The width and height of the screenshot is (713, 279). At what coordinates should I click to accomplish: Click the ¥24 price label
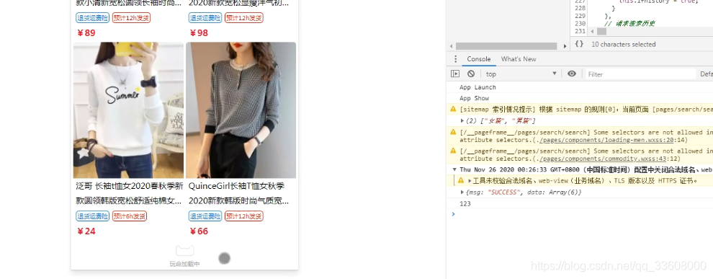pyautogui.click(x=86, y=231)
